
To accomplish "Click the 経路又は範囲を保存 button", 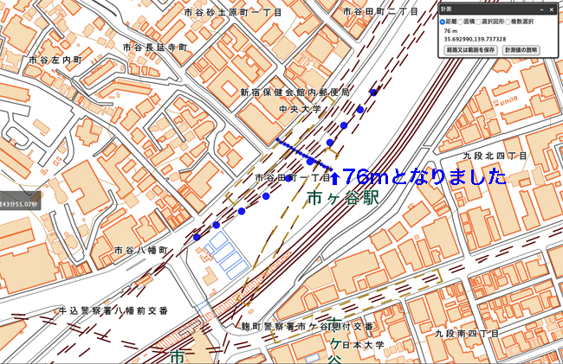I will tap(470, 50).
